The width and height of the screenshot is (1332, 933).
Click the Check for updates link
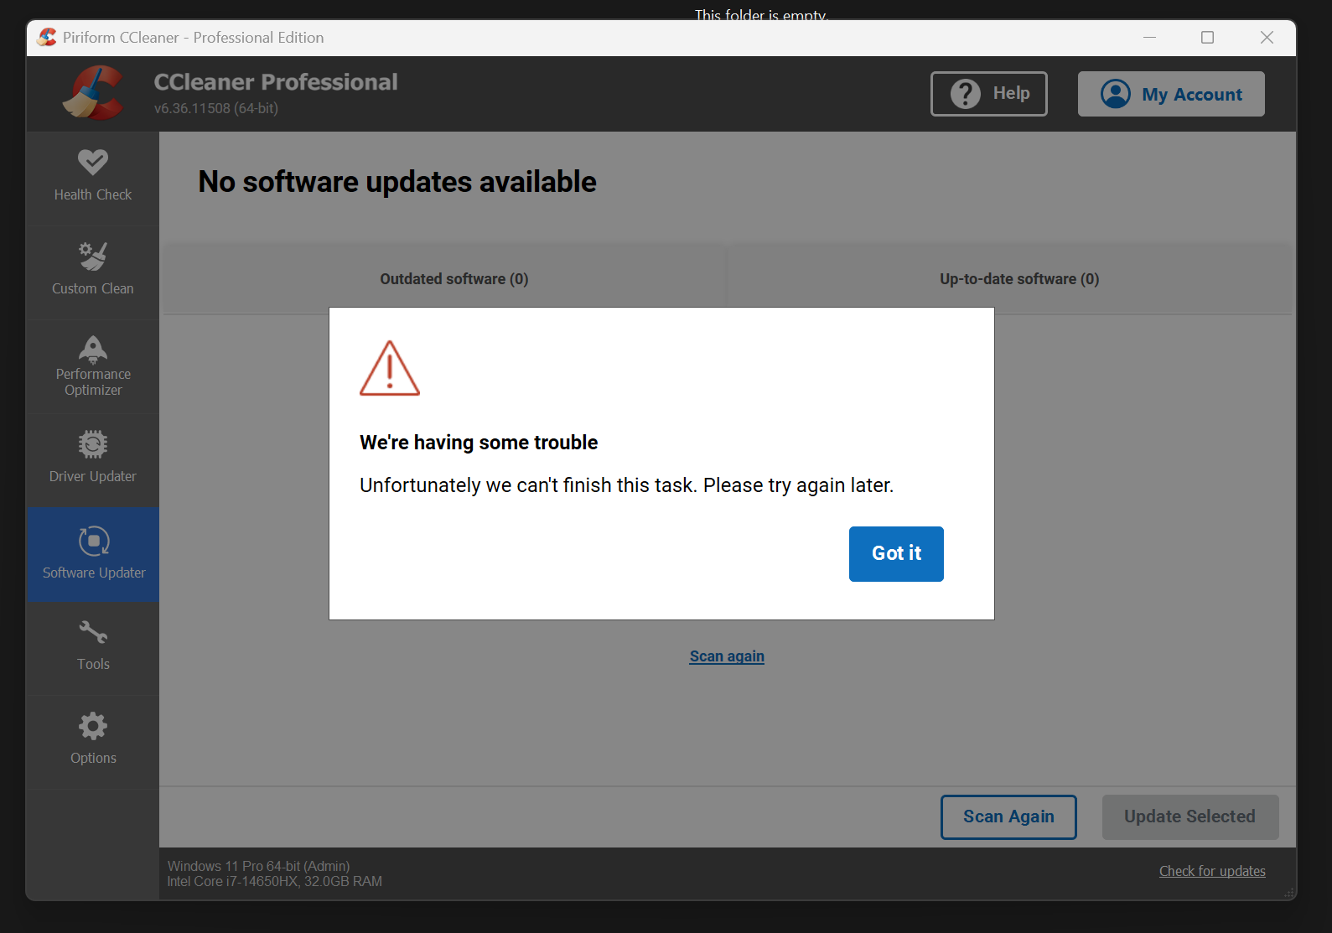point(1212,871)
